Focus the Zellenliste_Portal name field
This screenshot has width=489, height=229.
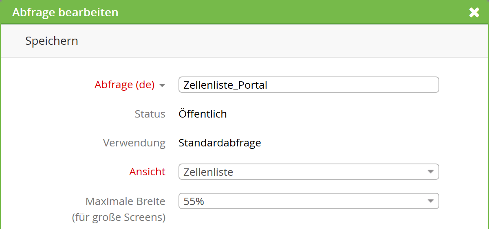[308, 85]
